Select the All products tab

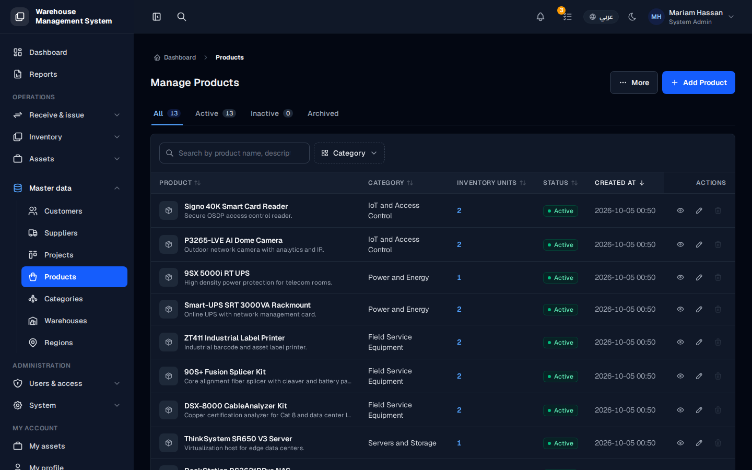[x=167, y=113]
